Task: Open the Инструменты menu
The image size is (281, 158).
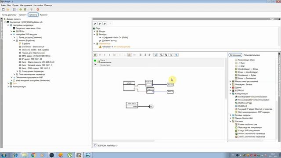Action: pos(26,5)
